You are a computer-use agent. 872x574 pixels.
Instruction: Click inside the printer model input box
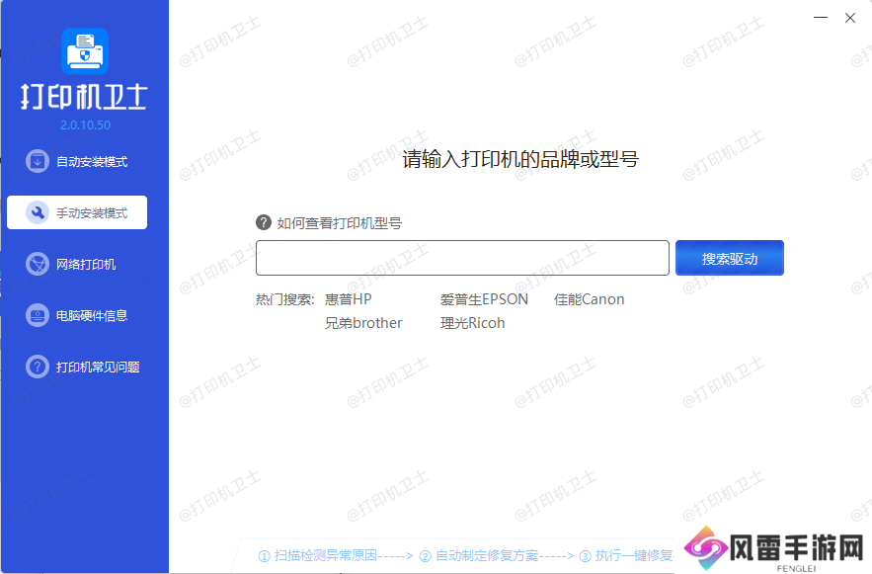click(461, 257)
